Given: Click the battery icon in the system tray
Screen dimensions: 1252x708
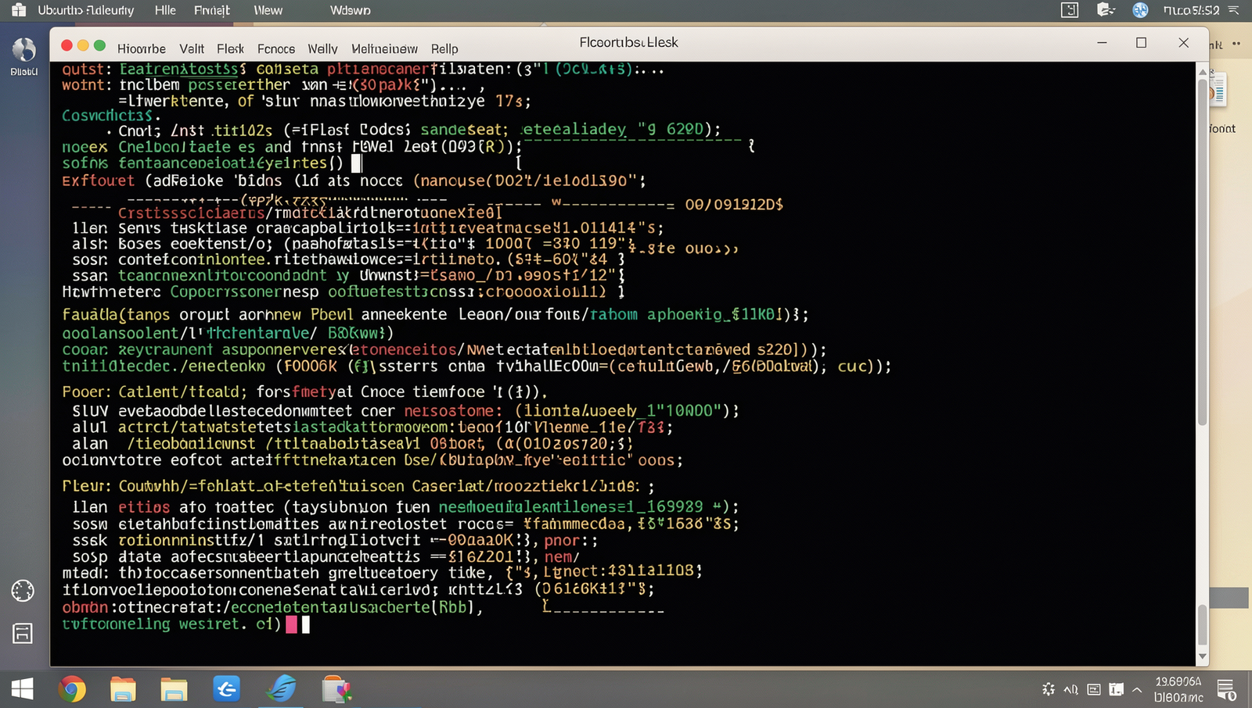Looking at the screenshot, I should [1117, 689].
